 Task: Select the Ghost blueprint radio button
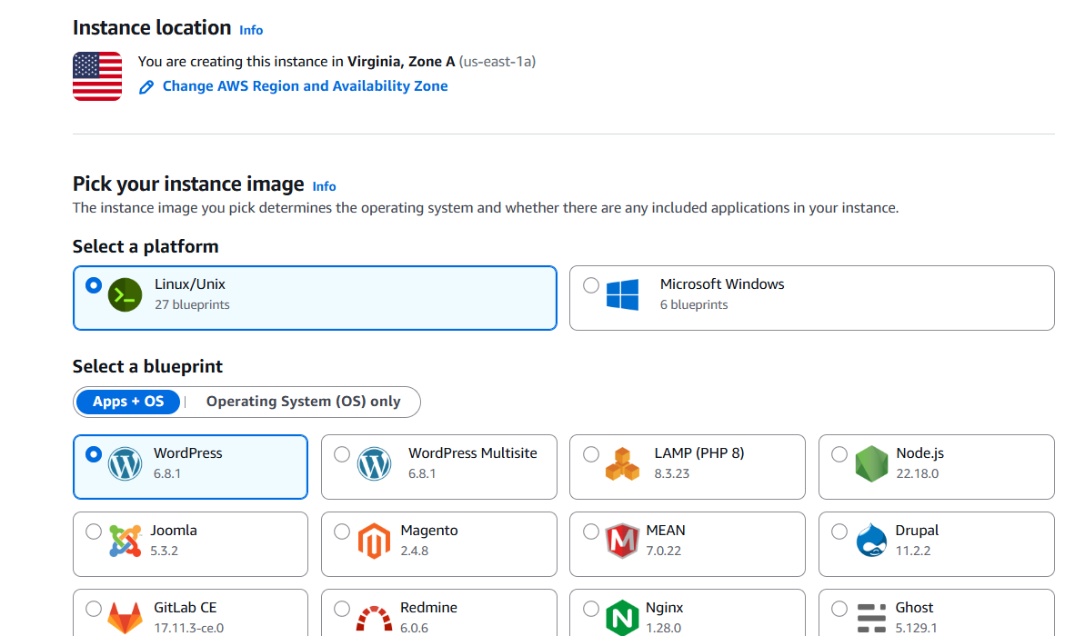click(x=839, y=609)
